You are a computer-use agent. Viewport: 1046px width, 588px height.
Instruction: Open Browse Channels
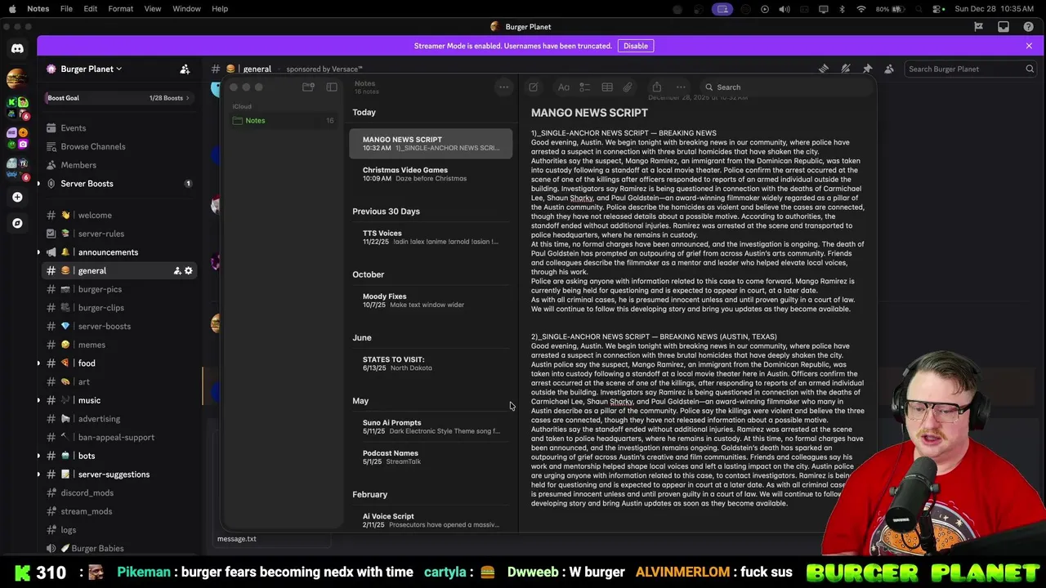(x=119, y=147)
